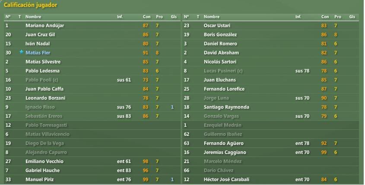This screenshot has height=185, width=365.
Task: Click the left table Nombre column header
Action: [x=33, y=17]
